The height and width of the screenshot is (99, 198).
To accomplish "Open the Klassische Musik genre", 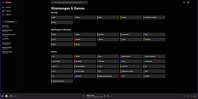I will [x=85, y=71].
